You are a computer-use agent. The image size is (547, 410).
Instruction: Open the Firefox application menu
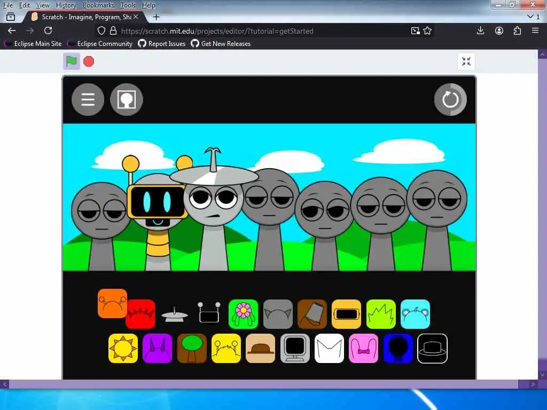tap(535, 30)
